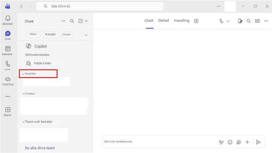Switch to the Chatt tab
Viewport: 272px width, 153px height.
[149, 21]
